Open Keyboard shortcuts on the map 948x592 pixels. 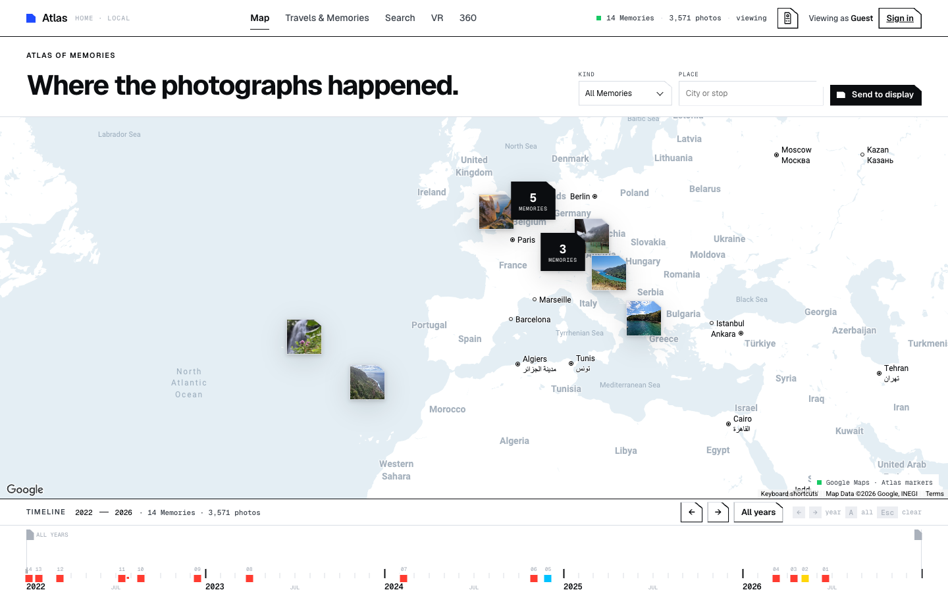pyautogui.click(x=789, y=494)
